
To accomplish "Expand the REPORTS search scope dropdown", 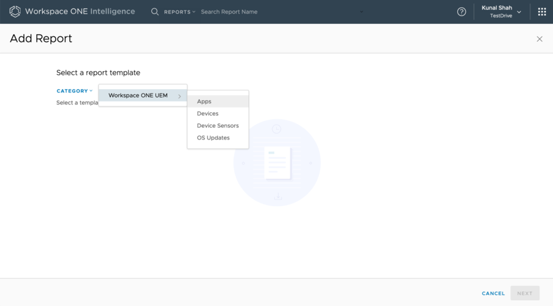I will tap(179, 12).
